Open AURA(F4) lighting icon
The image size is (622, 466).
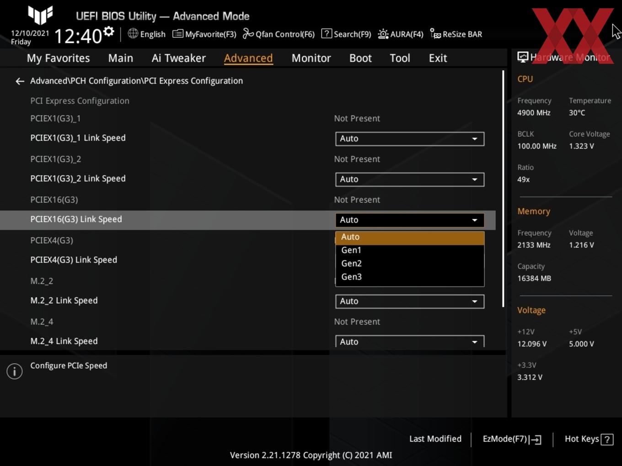coord(383,34)
